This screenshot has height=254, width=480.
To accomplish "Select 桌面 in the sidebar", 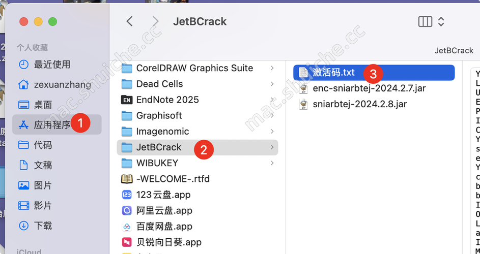I will 43,105.
